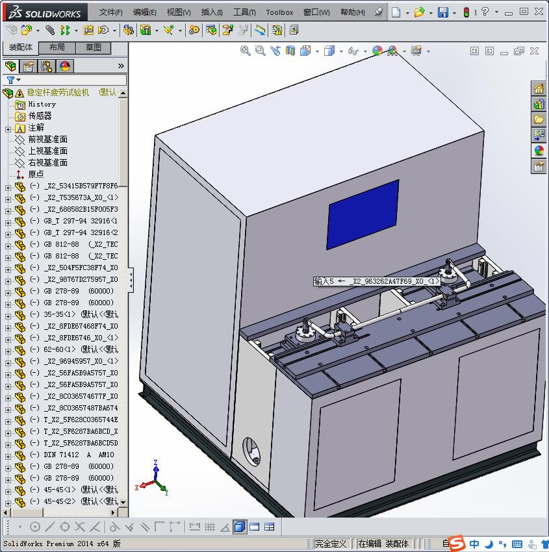This screenshot has height=552, width=549.
Task: Click the Previous View icon
Action: 275,51
